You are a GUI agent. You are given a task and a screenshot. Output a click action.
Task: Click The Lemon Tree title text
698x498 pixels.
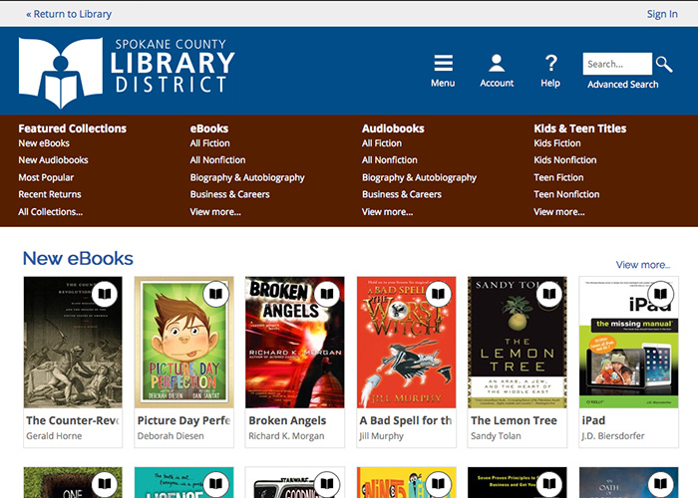tap(514, 420)
